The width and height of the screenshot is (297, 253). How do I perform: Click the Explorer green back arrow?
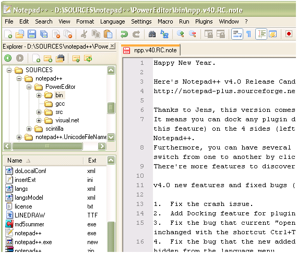pos(8,58)
